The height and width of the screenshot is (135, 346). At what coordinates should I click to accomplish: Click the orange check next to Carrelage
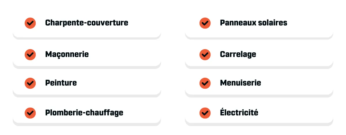(205, 54)
